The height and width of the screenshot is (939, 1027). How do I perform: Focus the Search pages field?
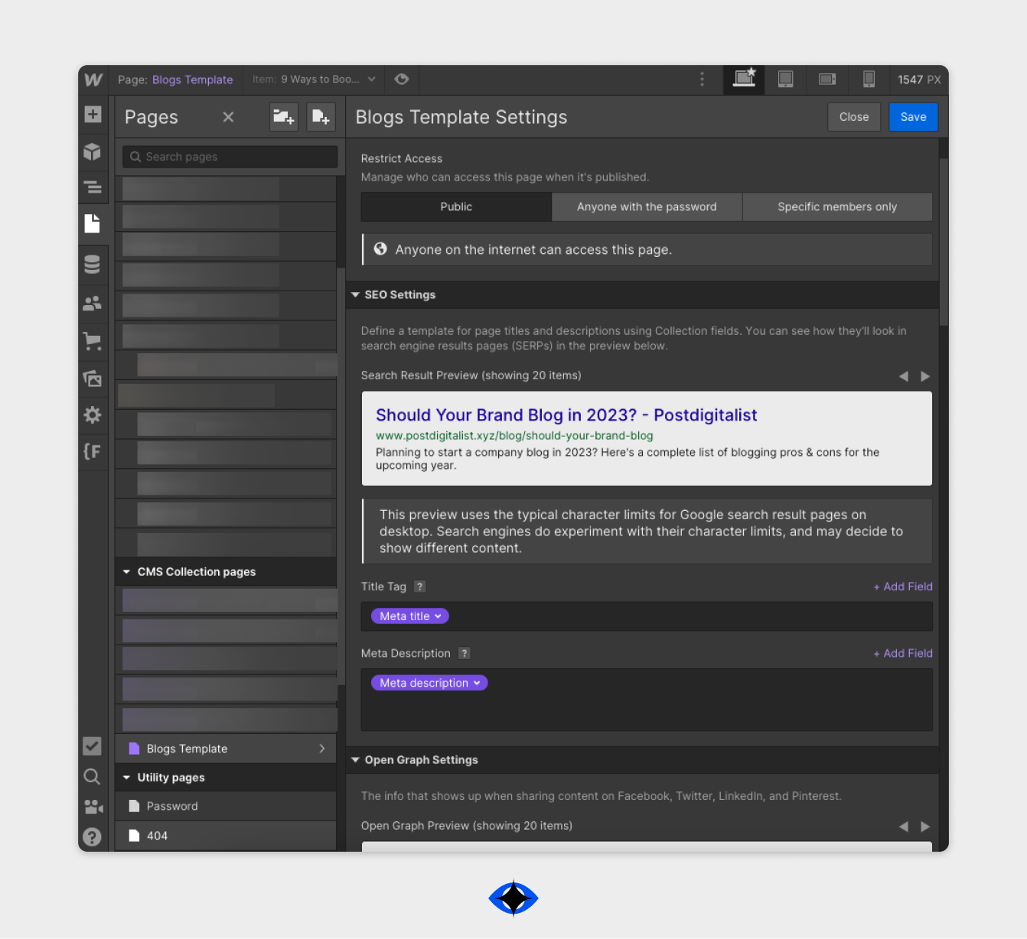pyautogui.click(x=230, y=157)
